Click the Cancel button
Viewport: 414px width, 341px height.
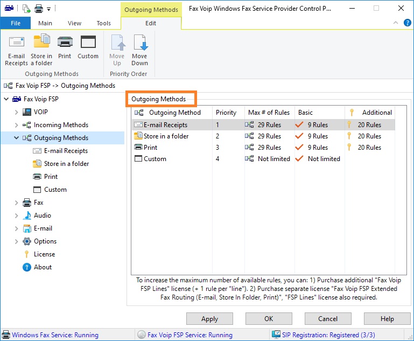(328, 319)
